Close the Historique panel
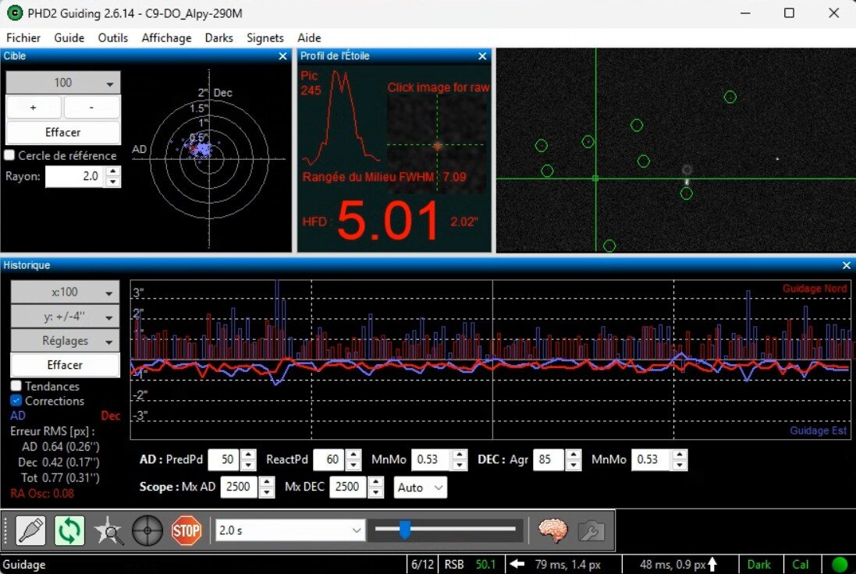856x574 pixels. coord(846,265)
